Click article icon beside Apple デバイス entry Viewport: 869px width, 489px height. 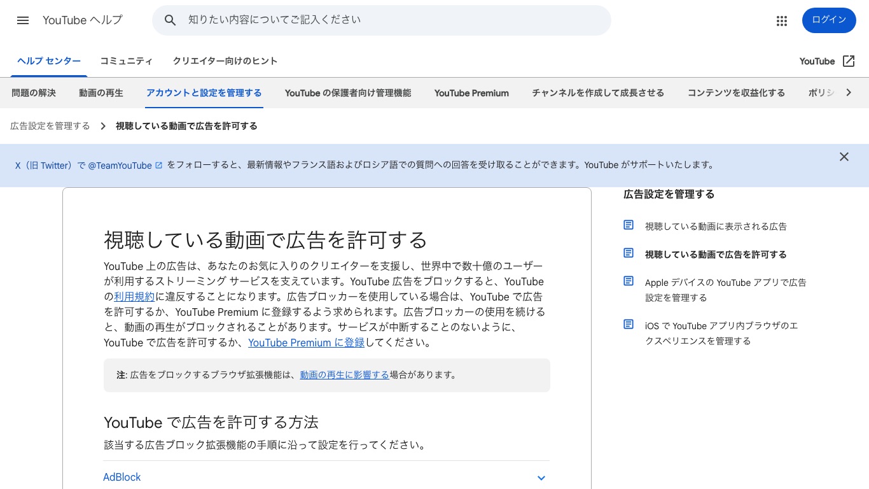point(629,281)
